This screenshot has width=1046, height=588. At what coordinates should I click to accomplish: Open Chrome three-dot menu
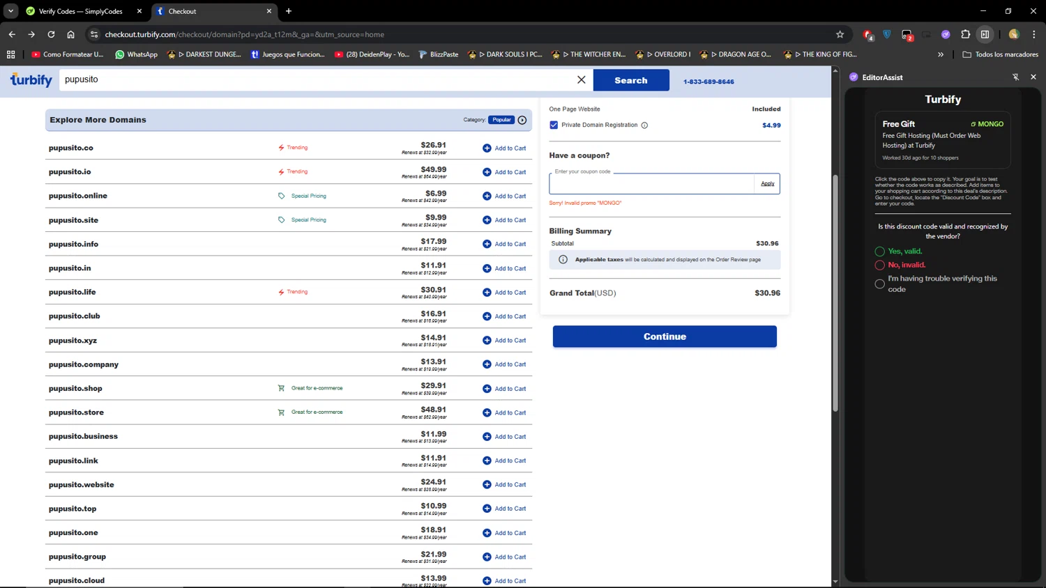[x=1034, y=34]
